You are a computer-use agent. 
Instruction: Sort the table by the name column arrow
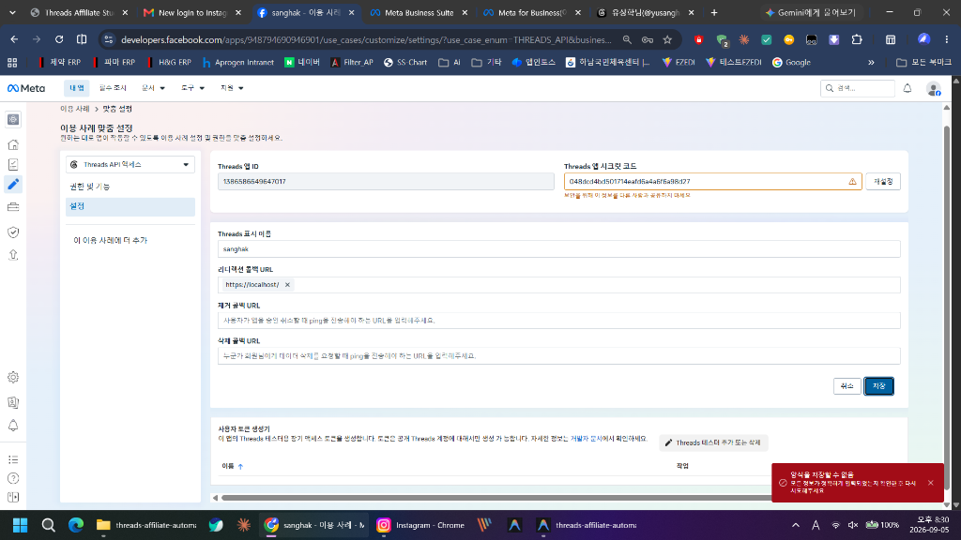[x=241, y=467]
